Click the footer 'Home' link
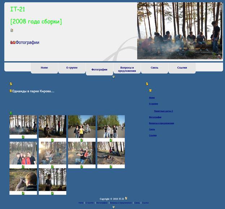The height and width of the screenshot is (209, 225). coord(81,203)
